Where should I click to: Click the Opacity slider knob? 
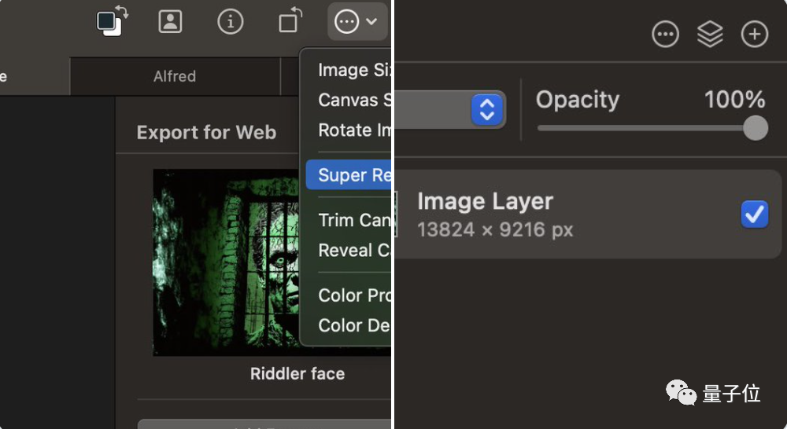(x=756, y=128)
